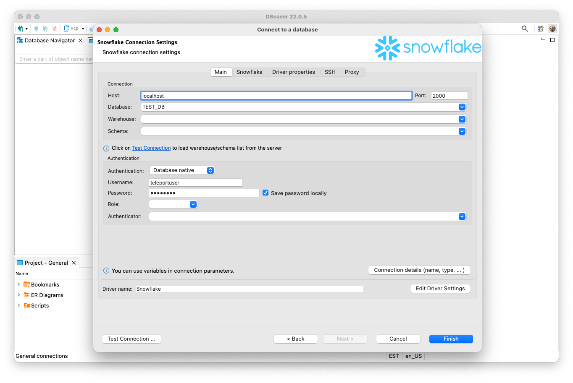573x383 pixels.
Task: Switch to the Driver properties tab
Action: [x=293, y=72]
